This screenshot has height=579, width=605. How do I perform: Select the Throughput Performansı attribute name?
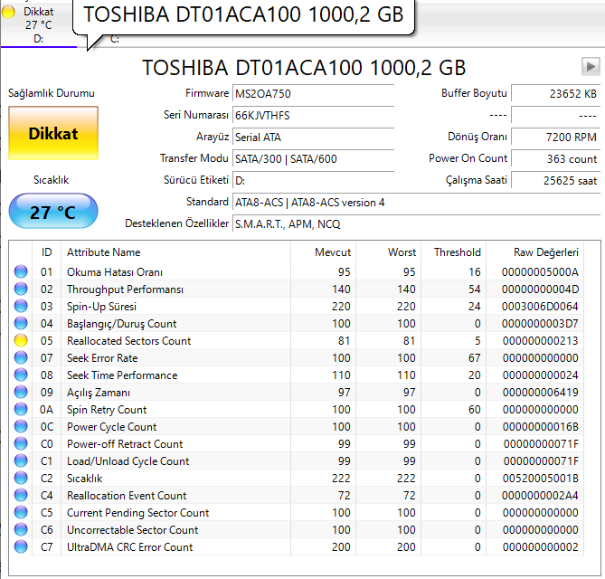(125, 289)
